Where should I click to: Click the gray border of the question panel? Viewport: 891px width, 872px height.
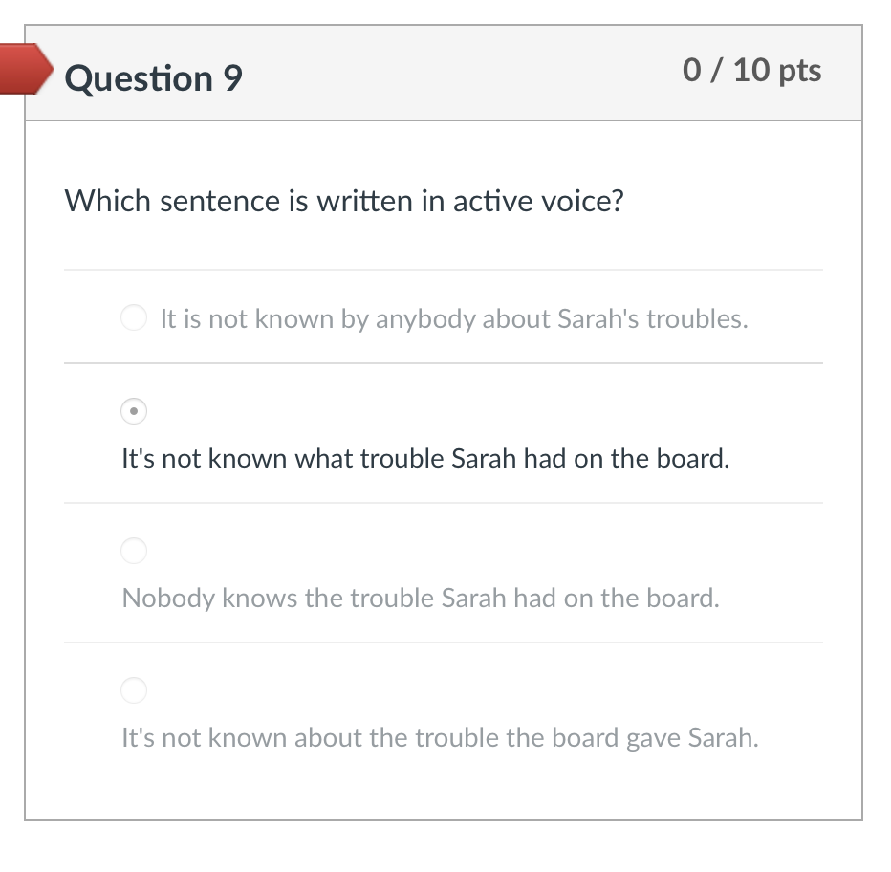[28, 430]
